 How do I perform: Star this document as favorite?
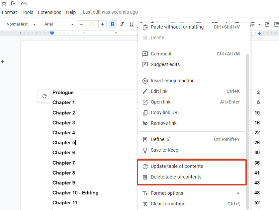coord(4,3)
